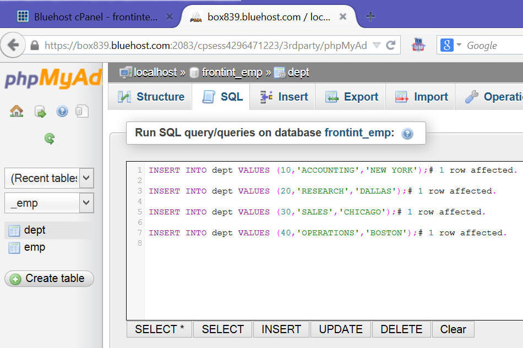The image size is (523, 348).
Task: Click the dept table icon in sidebar
Action: point(14,230)
